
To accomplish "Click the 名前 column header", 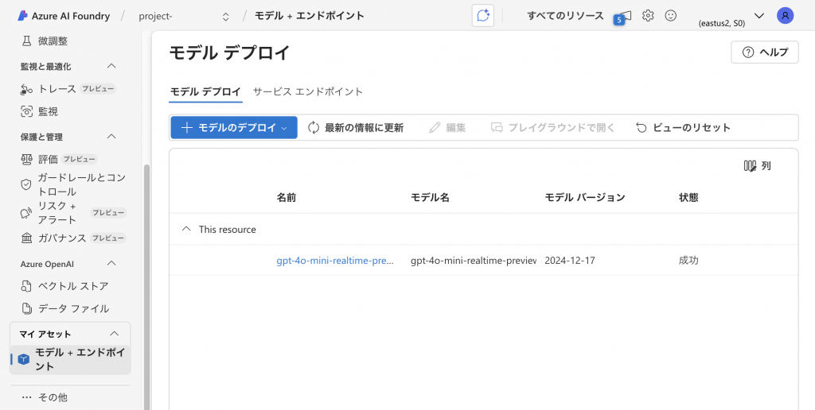I will pos(287,197).
